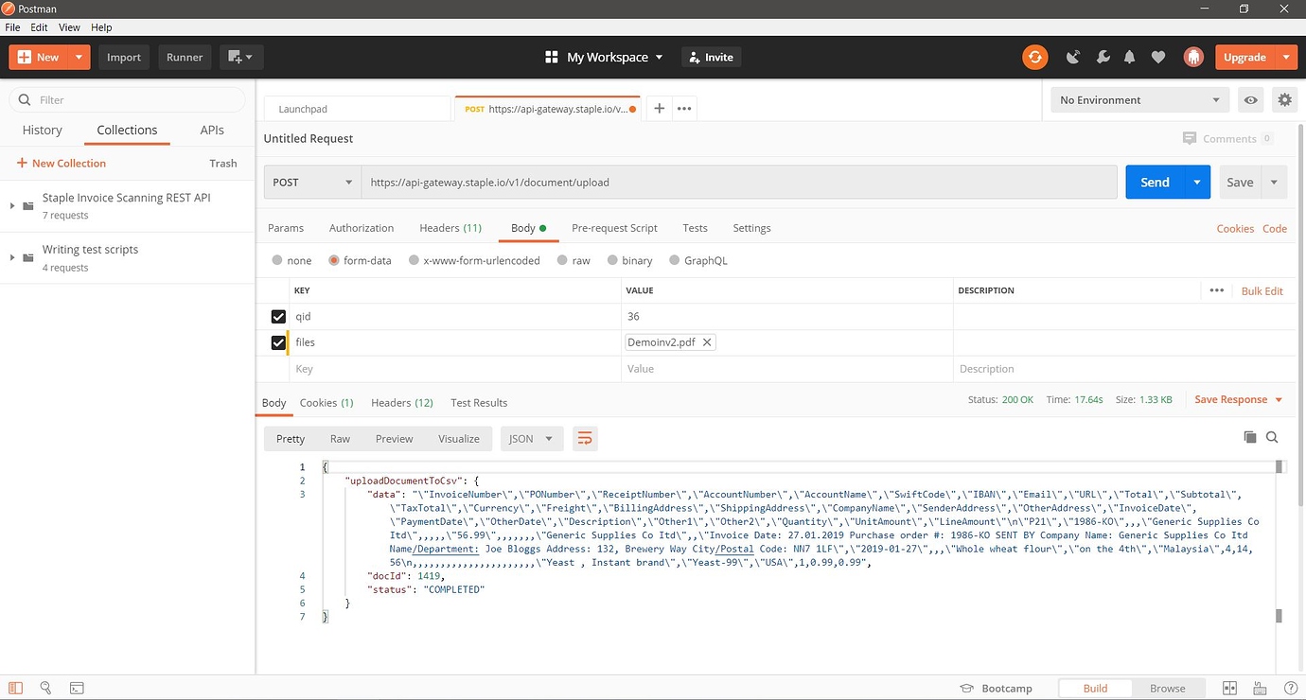Remove Demoinv2.pdf from the files value
This screenshot has height=700, width=1306.
[707, 342]
